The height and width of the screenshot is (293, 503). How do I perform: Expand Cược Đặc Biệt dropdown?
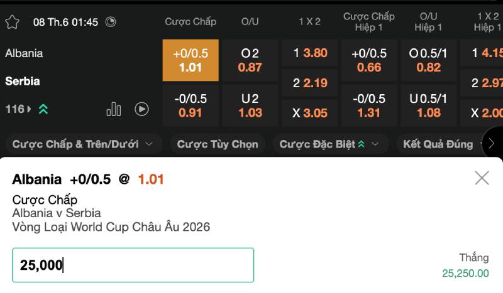coord(329,144)
